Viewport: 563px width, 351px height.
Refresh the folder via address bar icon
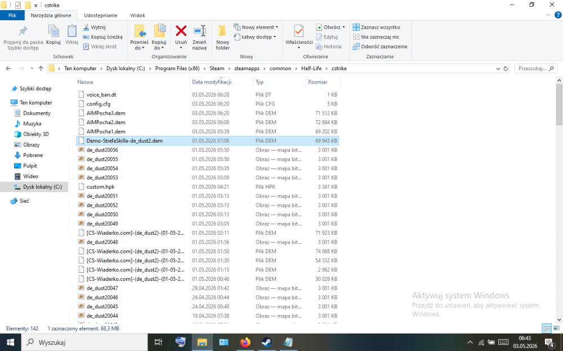[506, 69]
